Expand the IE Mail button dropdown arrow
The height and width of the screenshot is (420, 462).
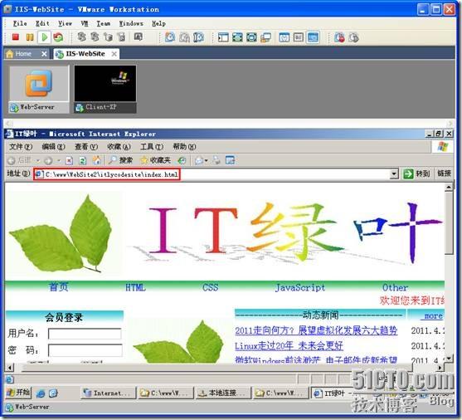(207, 160)
